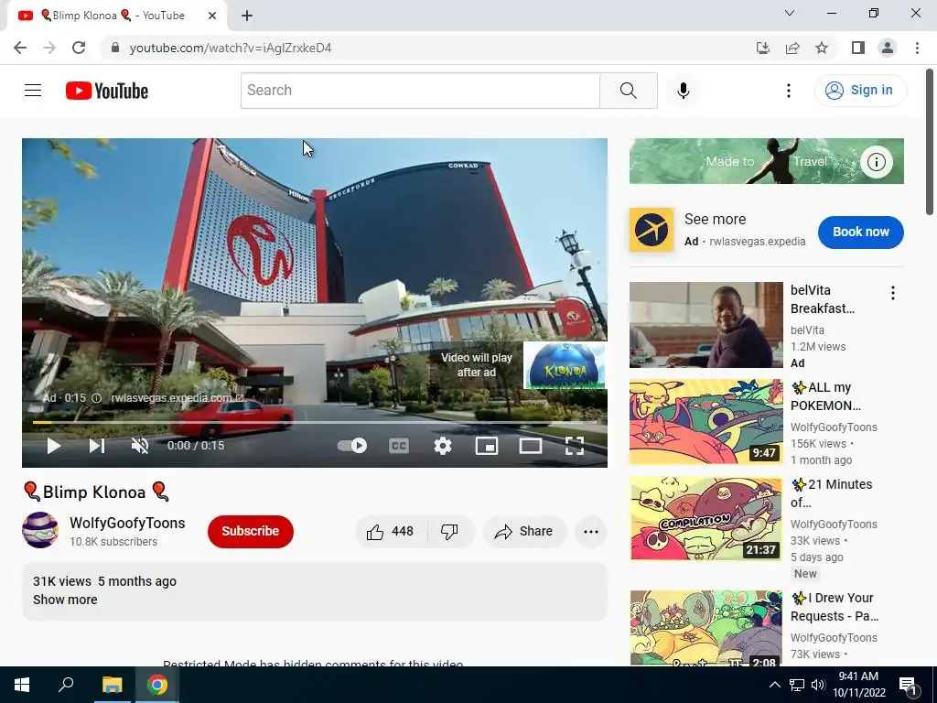The image size is (937, 703).
Task: View site info via the padlock icon
Action: coord(115,48)
